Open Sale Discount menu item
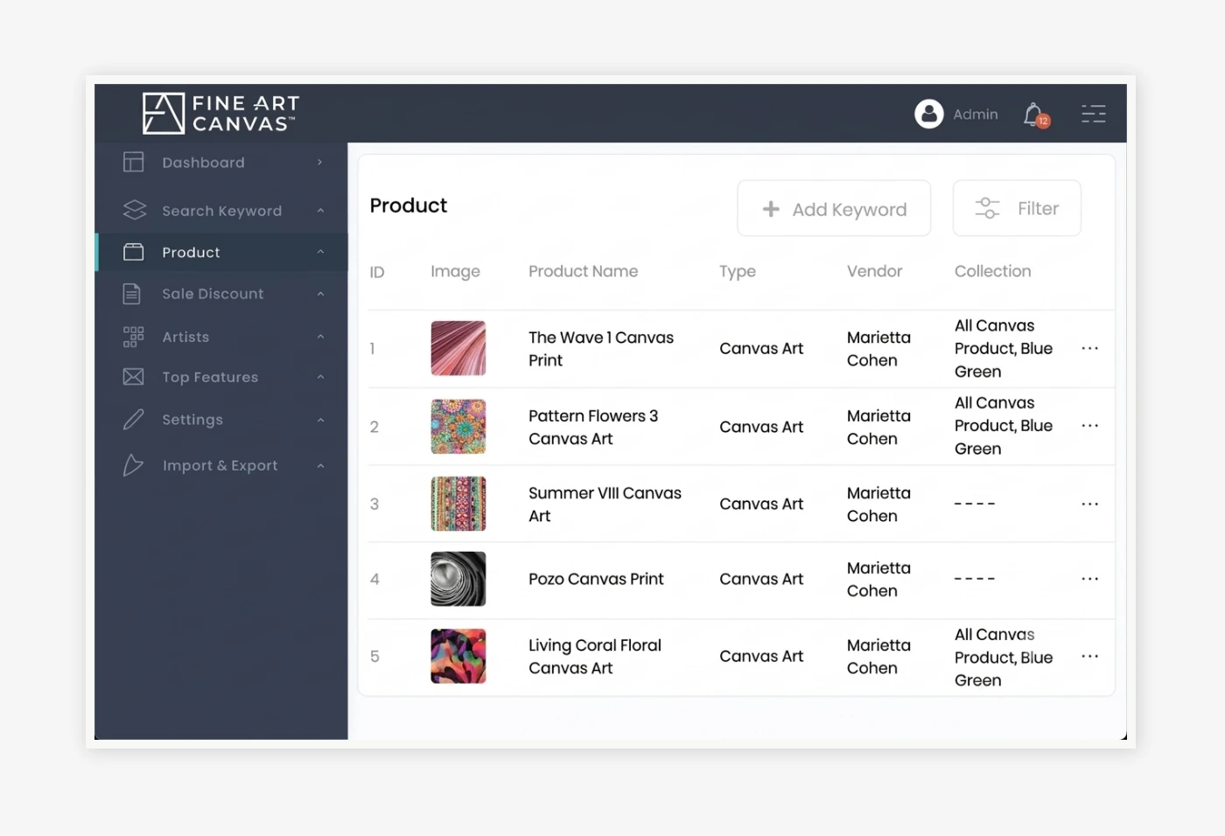 click(221, 294)
